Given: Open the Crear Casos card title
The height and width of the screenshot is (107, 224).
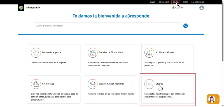Looking at the screenshot, I should point(48,84).
